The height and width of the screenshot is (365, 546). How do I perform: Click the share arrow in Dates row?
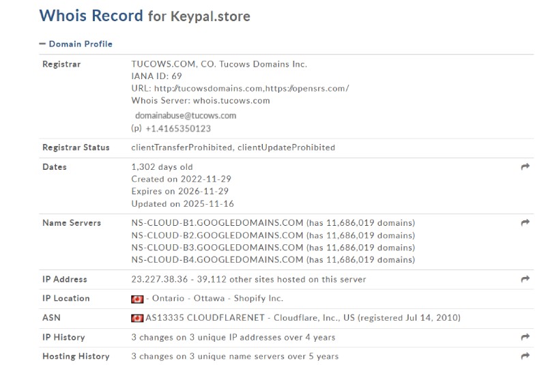(x=525, y=166)
